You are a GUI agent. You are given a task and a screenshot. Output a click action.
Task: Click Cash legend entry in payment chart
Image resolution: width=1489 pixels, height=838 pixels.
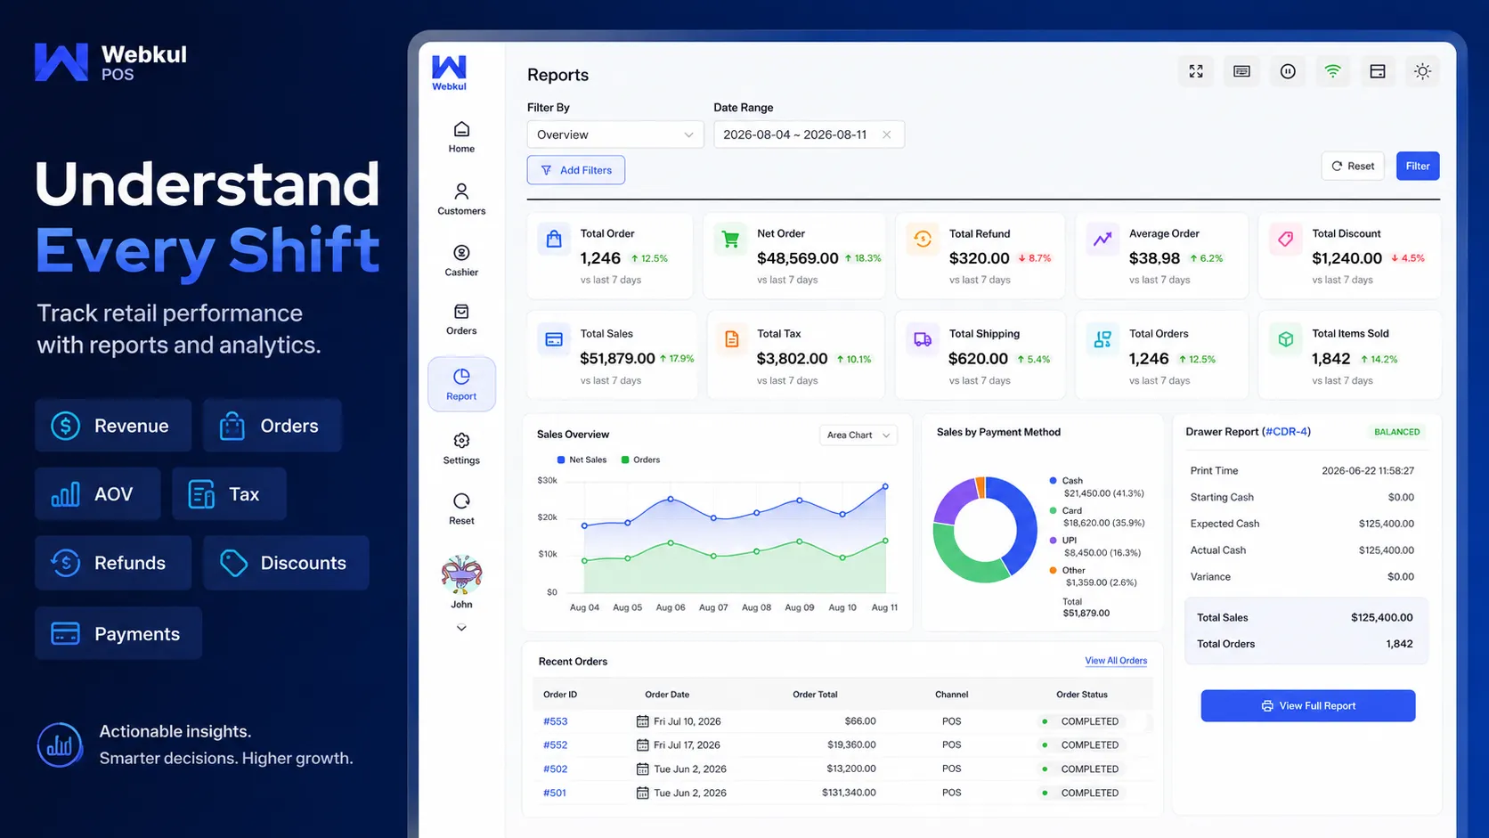(x=1096, y=486)
